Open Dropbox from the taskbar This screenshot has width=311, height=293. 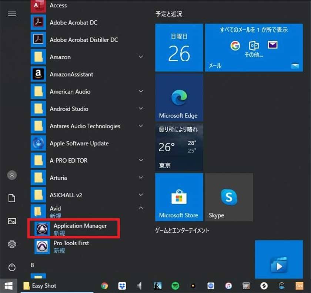(122, 286)
